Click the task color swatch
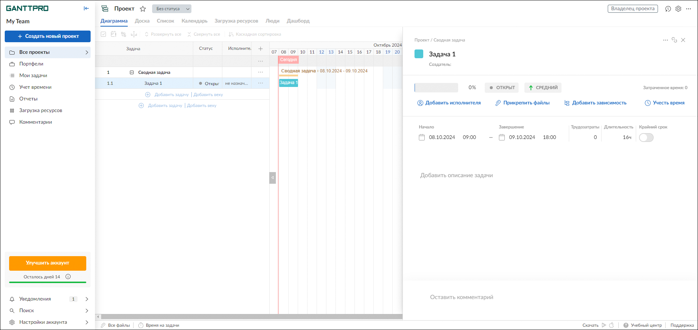 (x=419, y=54)
